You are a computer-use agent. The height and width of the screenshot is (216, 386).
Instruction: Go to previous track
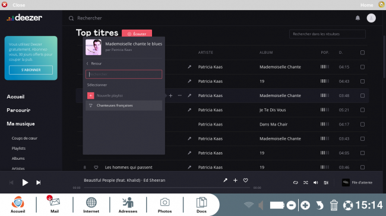11,182
